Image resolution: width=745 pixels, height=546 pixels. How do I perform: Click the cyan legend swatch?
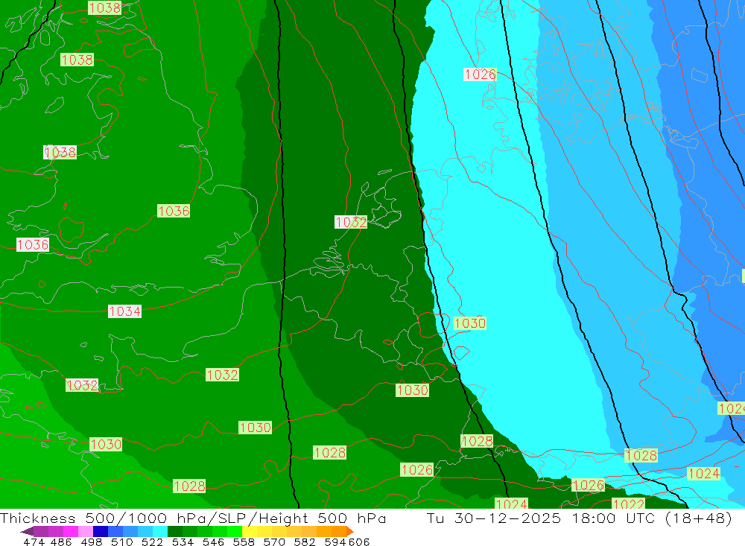[x=160, y=531]
